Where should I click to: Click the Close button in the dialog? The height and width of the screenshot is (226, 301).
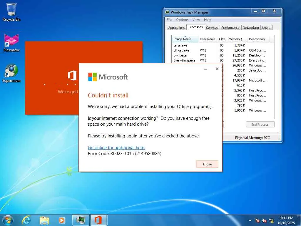point(207,164)
